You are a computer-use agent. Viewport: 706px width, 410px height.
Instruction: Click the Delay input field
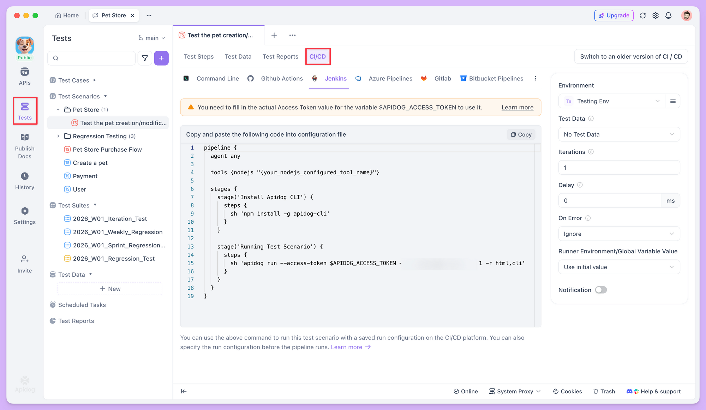coord(610,201)
